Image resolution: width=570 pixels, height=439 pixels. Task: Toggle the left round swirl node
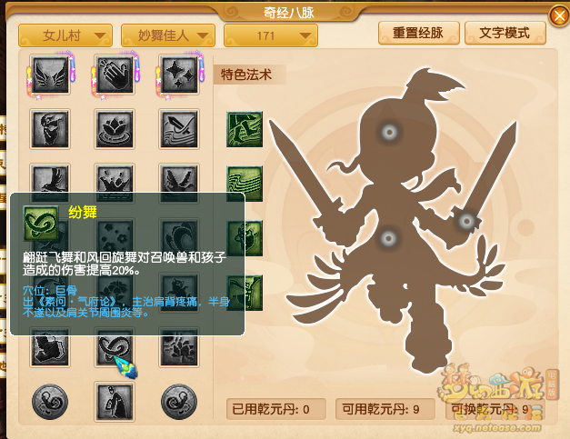tap(50, 402)
